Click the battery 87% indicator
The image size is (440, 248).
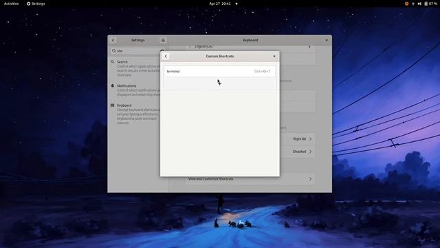point(431,3)
